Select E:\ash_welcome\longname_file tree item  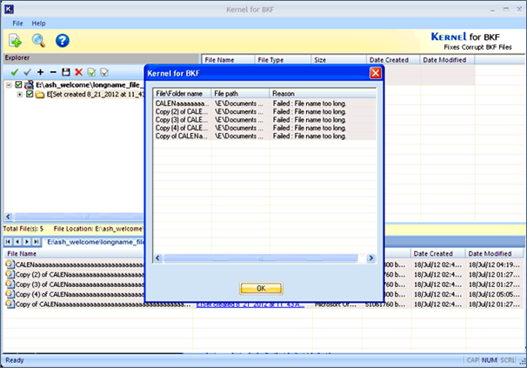point(88,84)
